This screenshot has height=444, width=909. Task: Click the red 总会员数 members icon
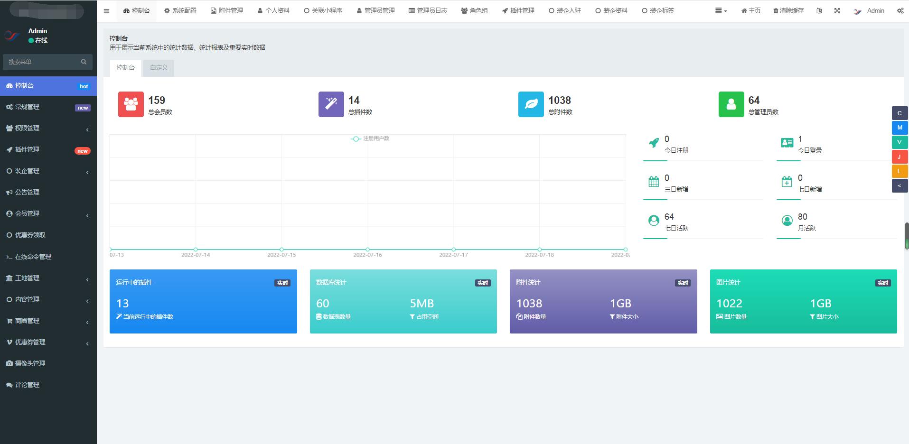tap(131, 104)
